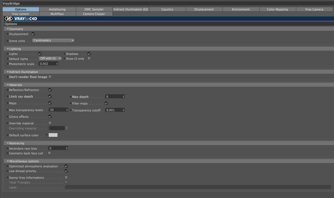334x198 pixels.
Task: Collapse the Materials section
Action: [x=8, y=85]
